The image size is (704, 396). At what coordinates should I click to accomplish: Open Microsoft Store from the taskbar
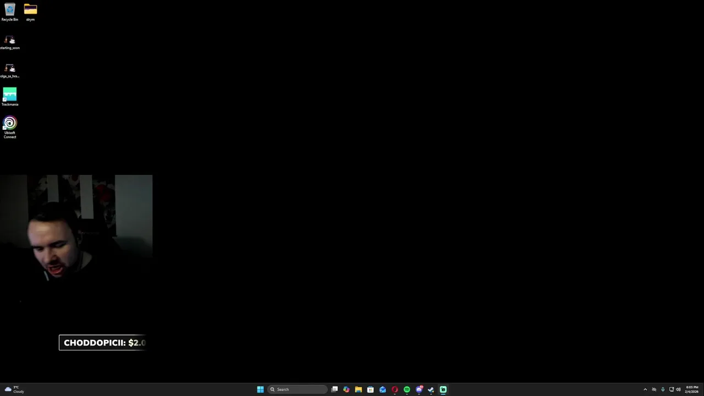tap(371, 389)
